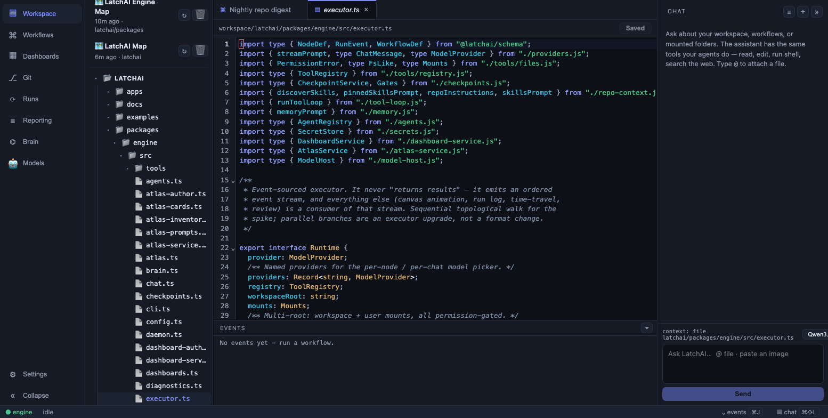Screen dimensions: 828x418
Task: Toggle chat panel from status bar
Action: click(x=798, y=412)
